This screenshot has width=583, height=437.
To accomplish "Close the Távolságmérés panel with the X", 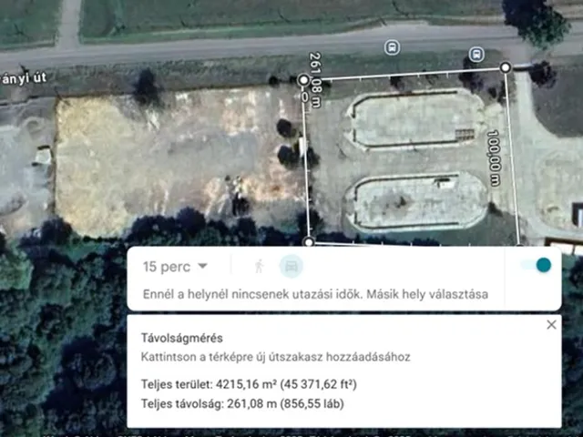I will [x=551, y=325].
